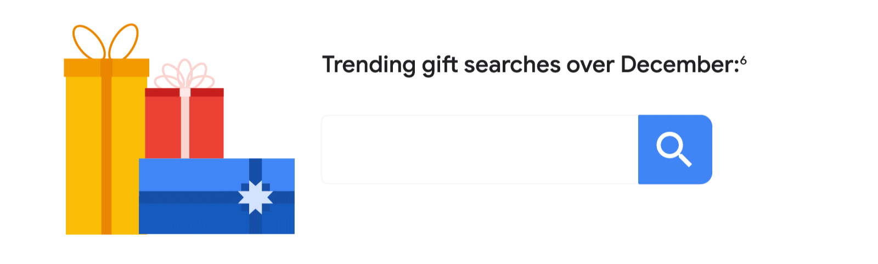
Task: Click the wide blue gift box
Action: (x=217, y=196)
